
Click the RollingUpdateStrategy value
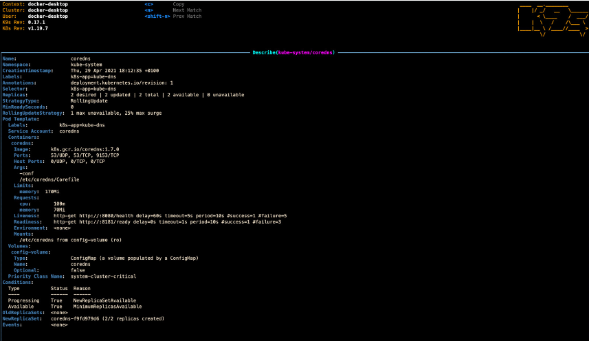(116, 113)
